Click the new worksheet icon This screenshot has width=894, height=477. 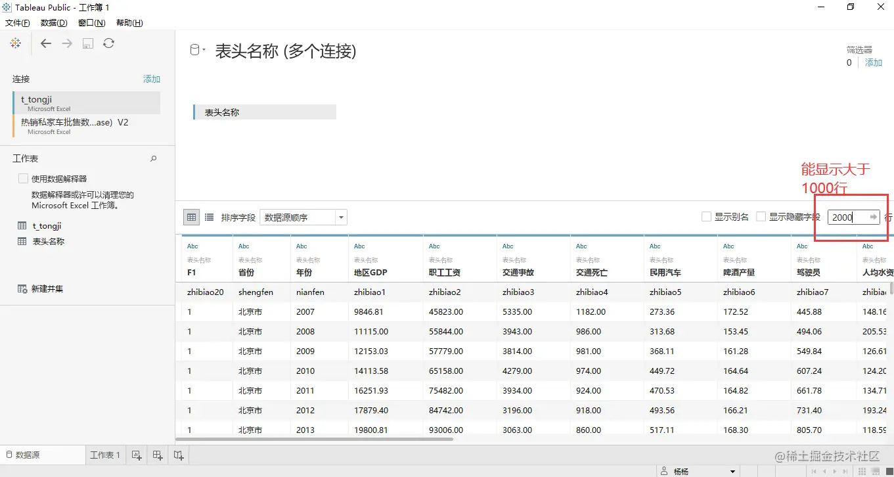[136, 455]
